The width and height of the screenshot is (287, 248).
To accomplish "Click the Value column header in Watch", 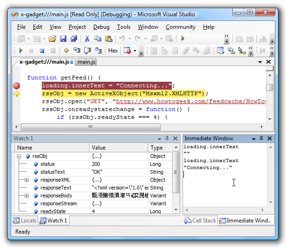I will point(119,148).
